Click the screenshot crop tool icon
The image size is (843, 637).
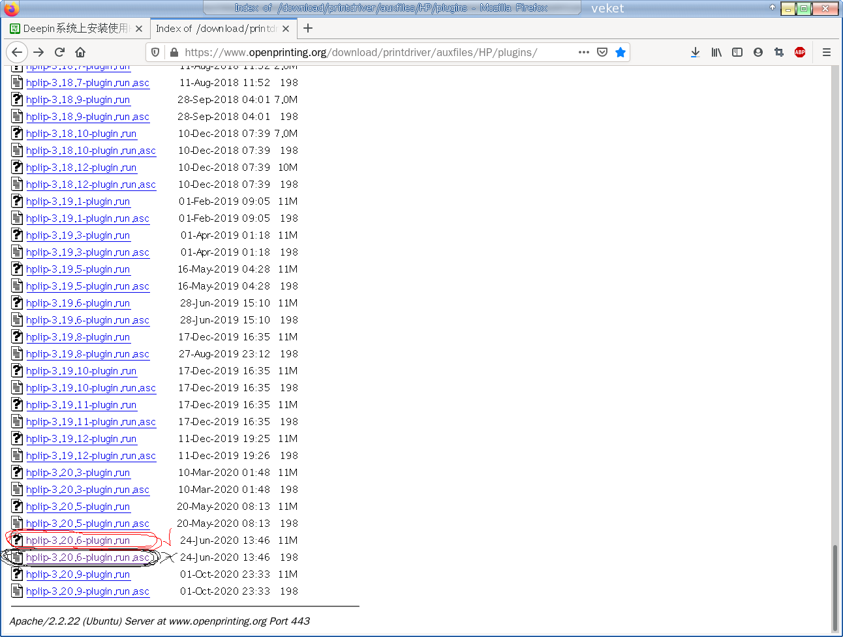point(779,52)
